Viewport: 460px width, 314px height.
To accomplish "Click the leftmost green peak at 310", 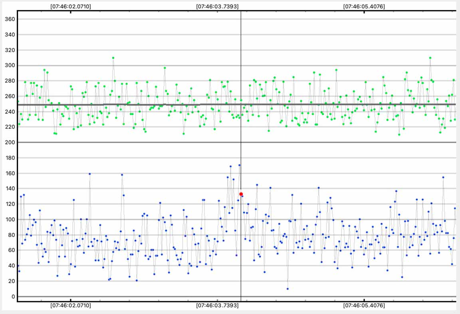I will coord(113,58).
